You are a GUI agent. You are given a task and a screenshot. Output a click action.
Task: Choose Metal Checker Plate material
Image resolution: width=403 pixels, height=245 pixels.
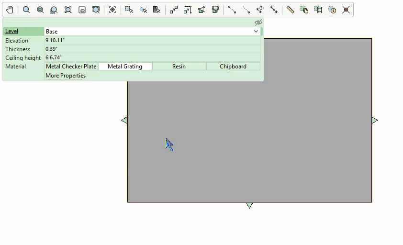(x=71, y=67)
